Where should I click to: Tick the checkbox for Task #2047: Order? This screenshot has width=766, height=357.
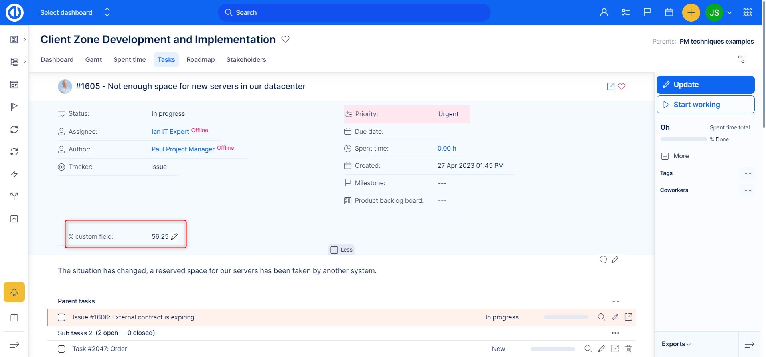tap(61, 349)
